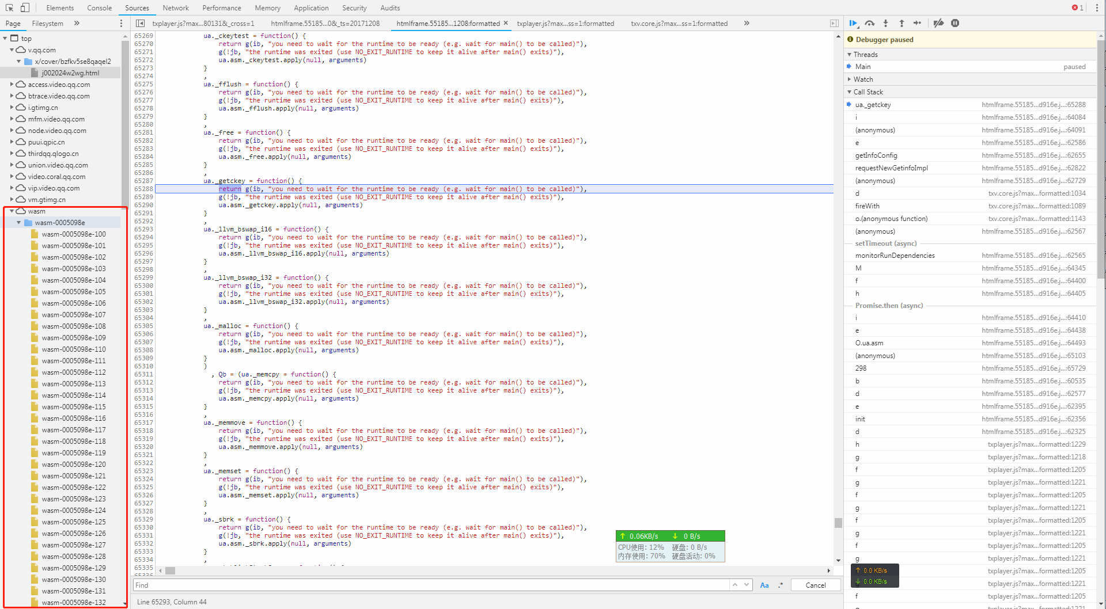Screen dimensions: 1106x609
Task: Select the inspect element tool
Action: tap(9, 7)
